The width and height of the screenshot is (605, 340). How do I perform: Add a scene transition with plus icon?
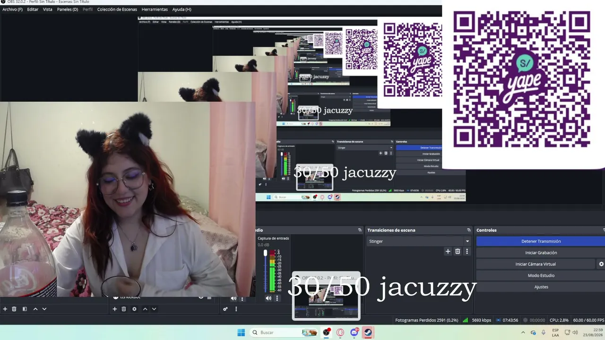(448, 251)
